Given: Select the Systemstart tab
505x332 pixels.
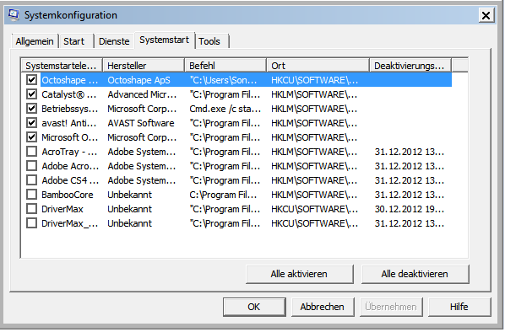Looking at the screenshot, I should click(x=165, y=40).
